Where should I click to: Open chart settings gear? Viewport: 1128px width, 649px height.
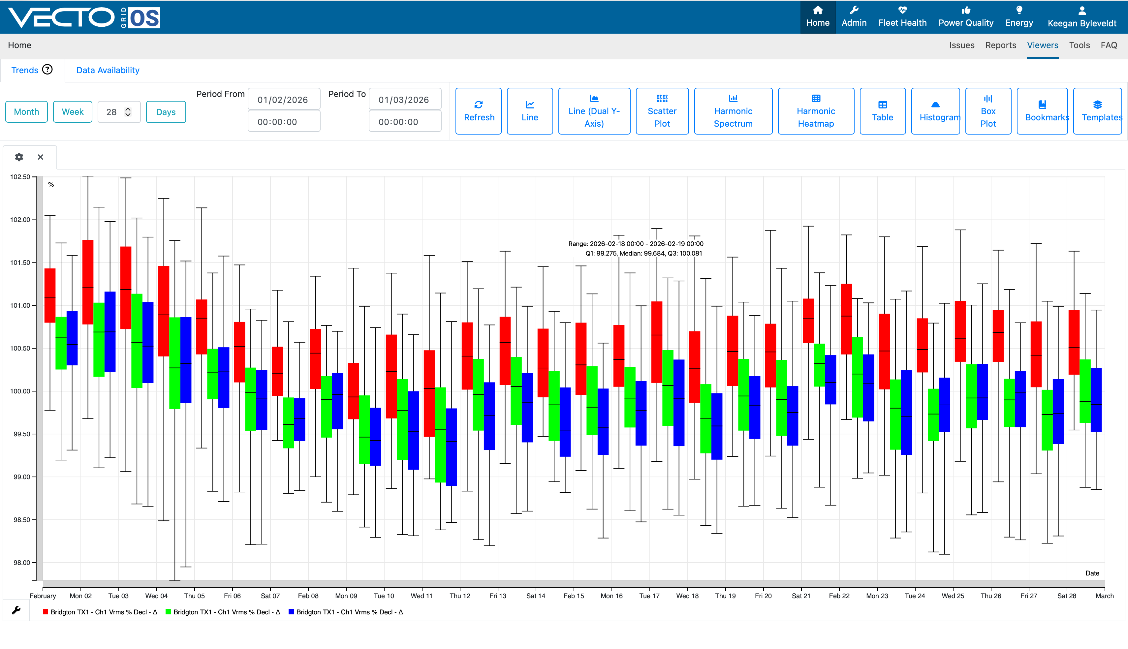click(x=19, y=157)
